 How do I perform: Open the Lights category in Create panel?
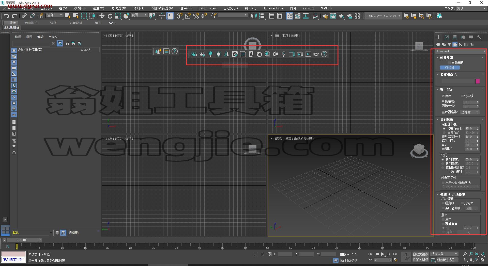(x=449, y=44)
